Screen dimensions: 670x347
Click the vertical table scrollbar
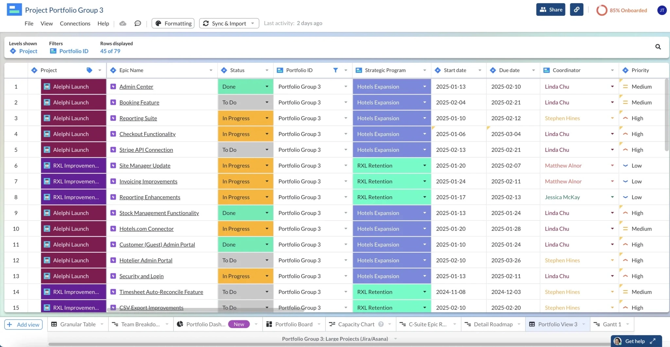click(x=667, y=115)
